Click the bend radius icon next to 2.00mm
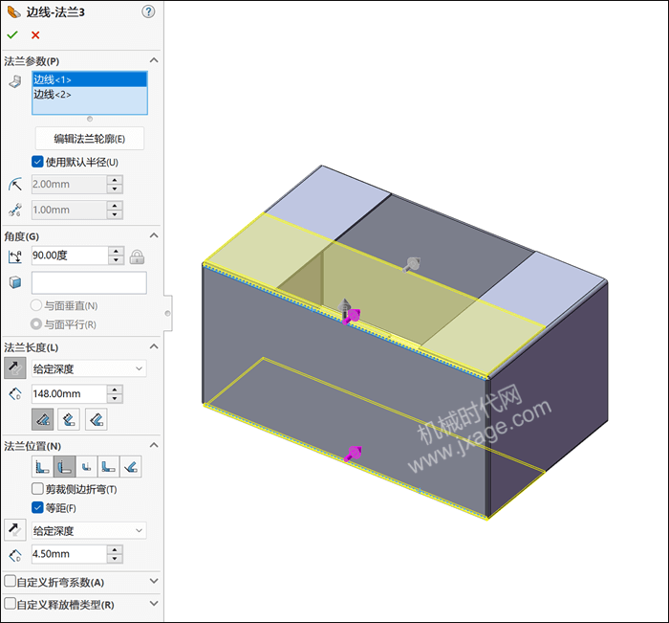This screenshot has width=669, height=623. [x=15, y=185]
